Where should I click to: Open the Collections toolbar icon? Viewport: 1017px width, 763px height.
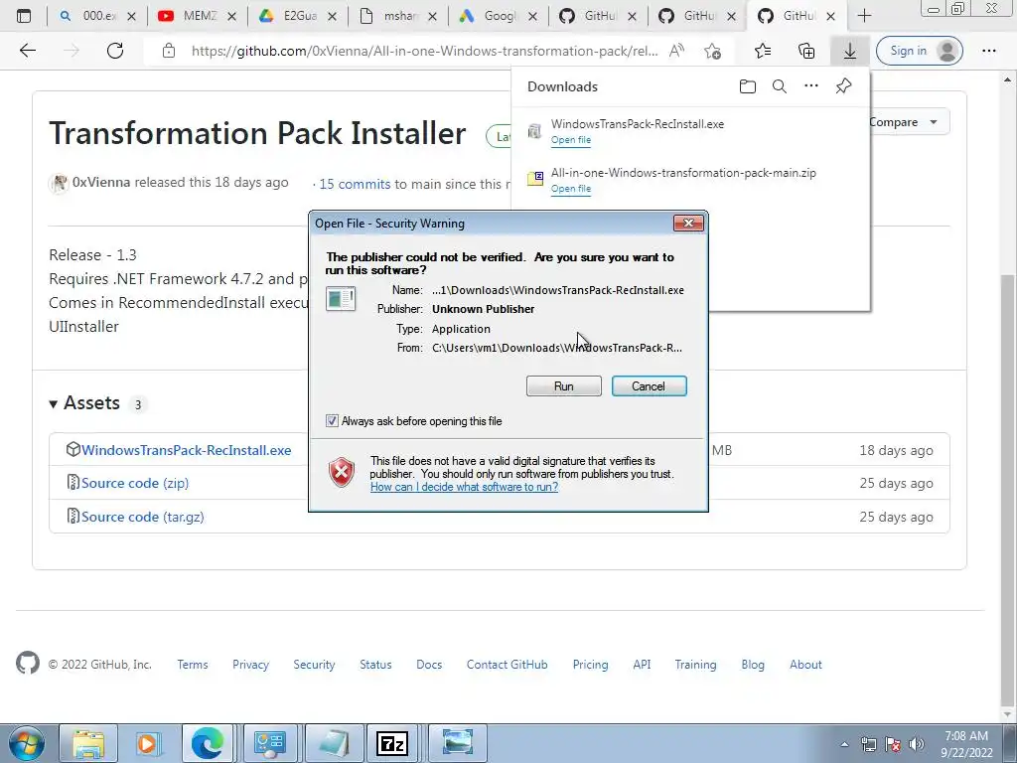tap(806, 51)
